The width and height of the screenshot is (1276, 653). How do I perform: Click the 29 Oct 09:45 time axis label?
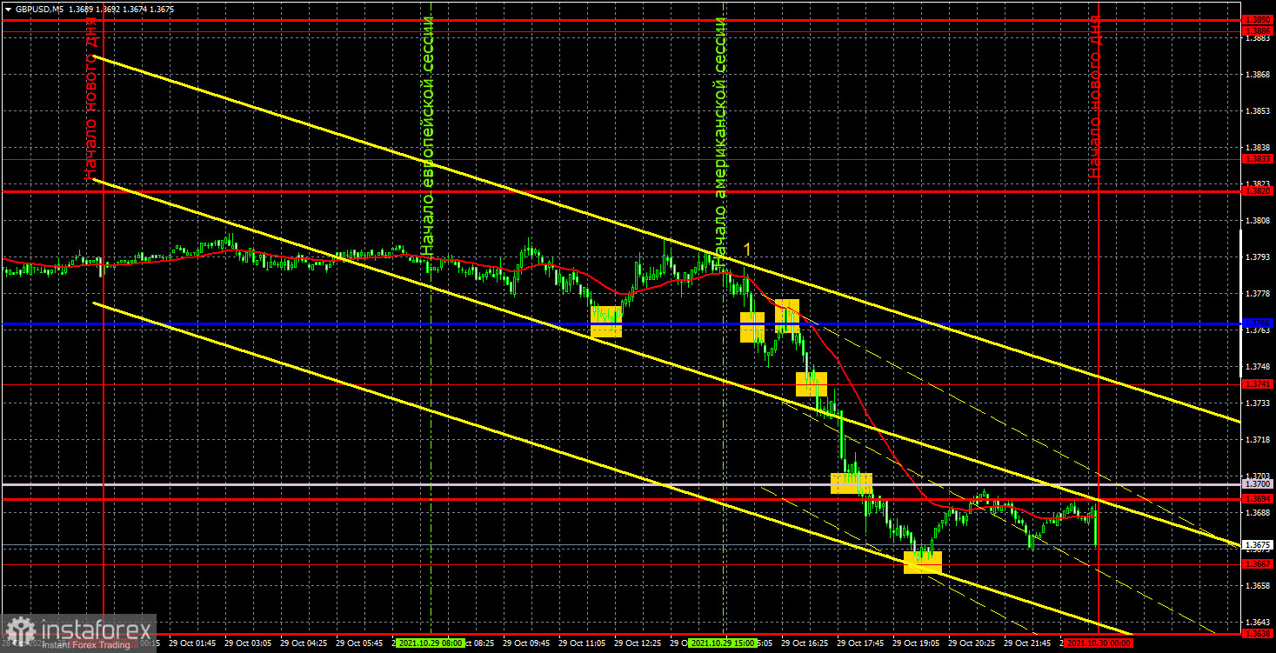[524, 644]
